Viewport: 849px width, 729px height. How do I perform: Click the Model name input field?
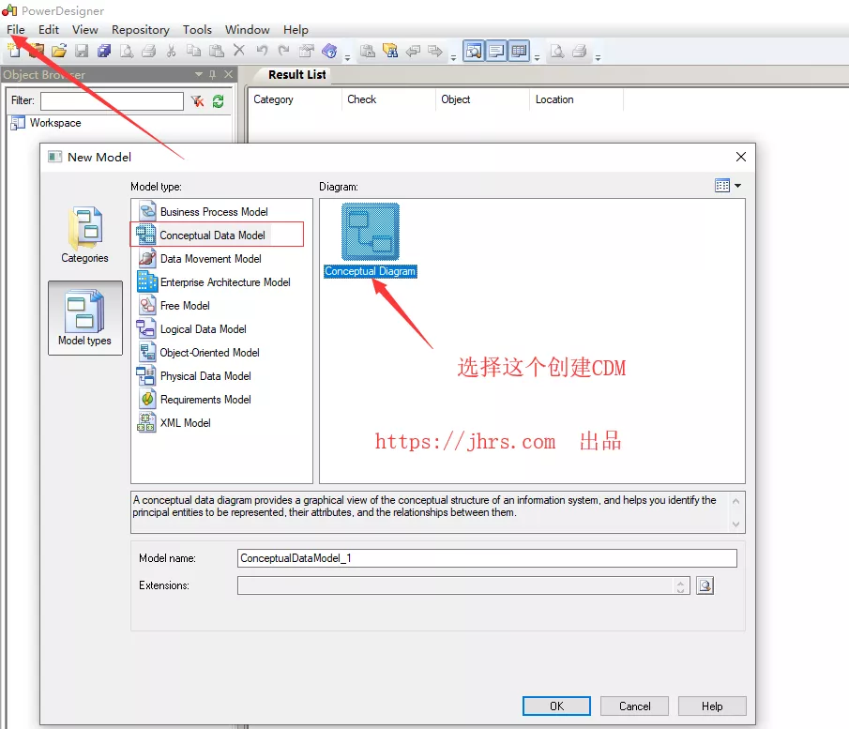(487, 558)
